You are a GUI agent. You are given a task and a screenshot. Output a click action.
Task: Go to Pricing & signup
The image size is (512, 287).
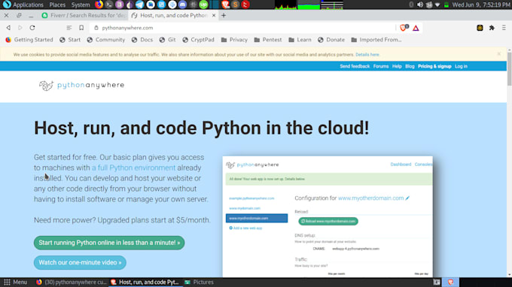(434, 66)
